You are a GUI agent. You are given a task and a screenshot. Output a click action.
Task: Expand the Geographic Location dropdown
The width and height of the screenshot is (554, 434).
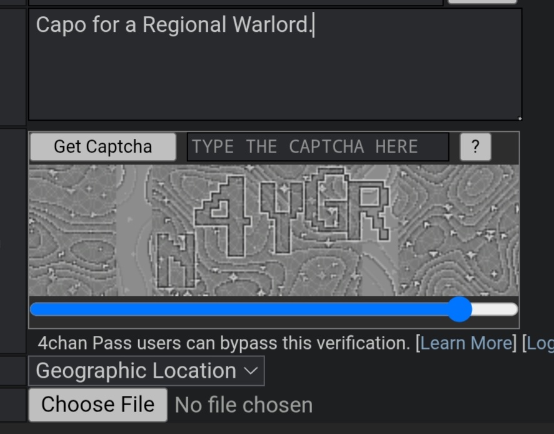146,371
